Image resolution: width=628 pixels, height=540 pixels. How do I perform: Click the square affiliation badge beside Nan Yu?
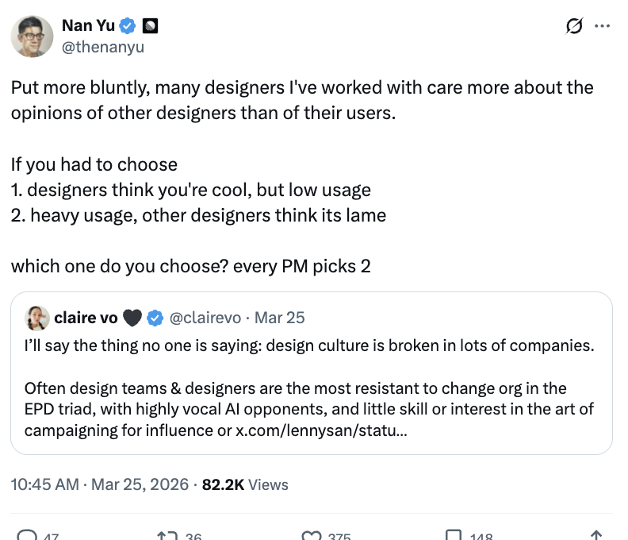[x=149, y=27]
